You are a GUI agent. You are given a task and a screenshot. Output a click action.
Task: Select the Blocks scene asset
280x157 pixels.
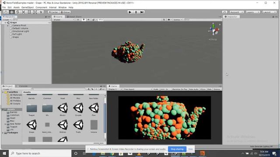coord(63,108)
